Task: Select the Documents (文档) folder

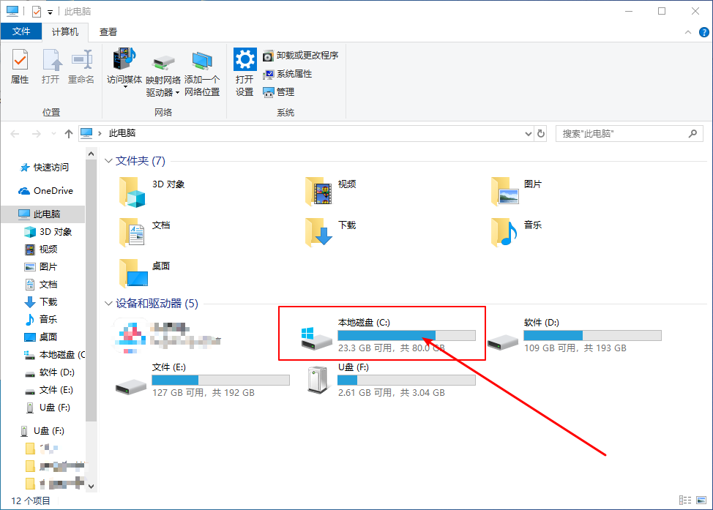Action: [145, 232]
